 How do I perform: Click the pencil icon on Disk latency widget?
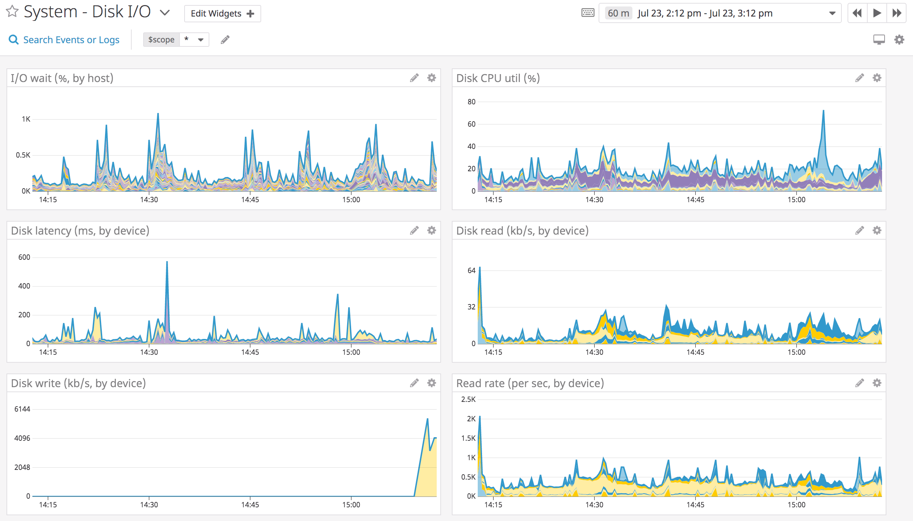click(414, 230)
